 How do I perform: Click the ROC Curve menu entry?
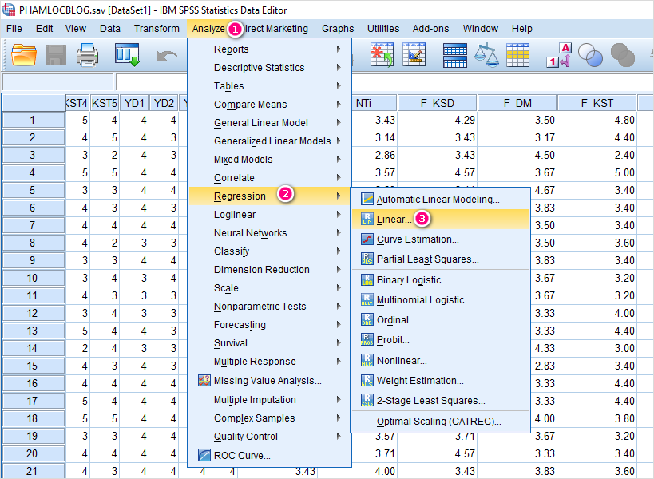pos(242,456)
